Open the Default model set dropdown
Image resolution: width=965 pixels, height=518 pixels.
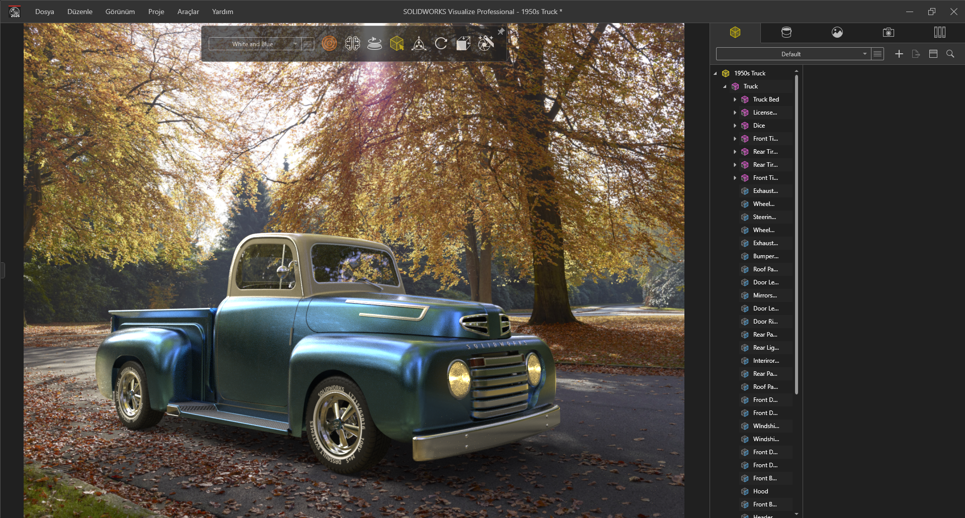coord(864,54)
